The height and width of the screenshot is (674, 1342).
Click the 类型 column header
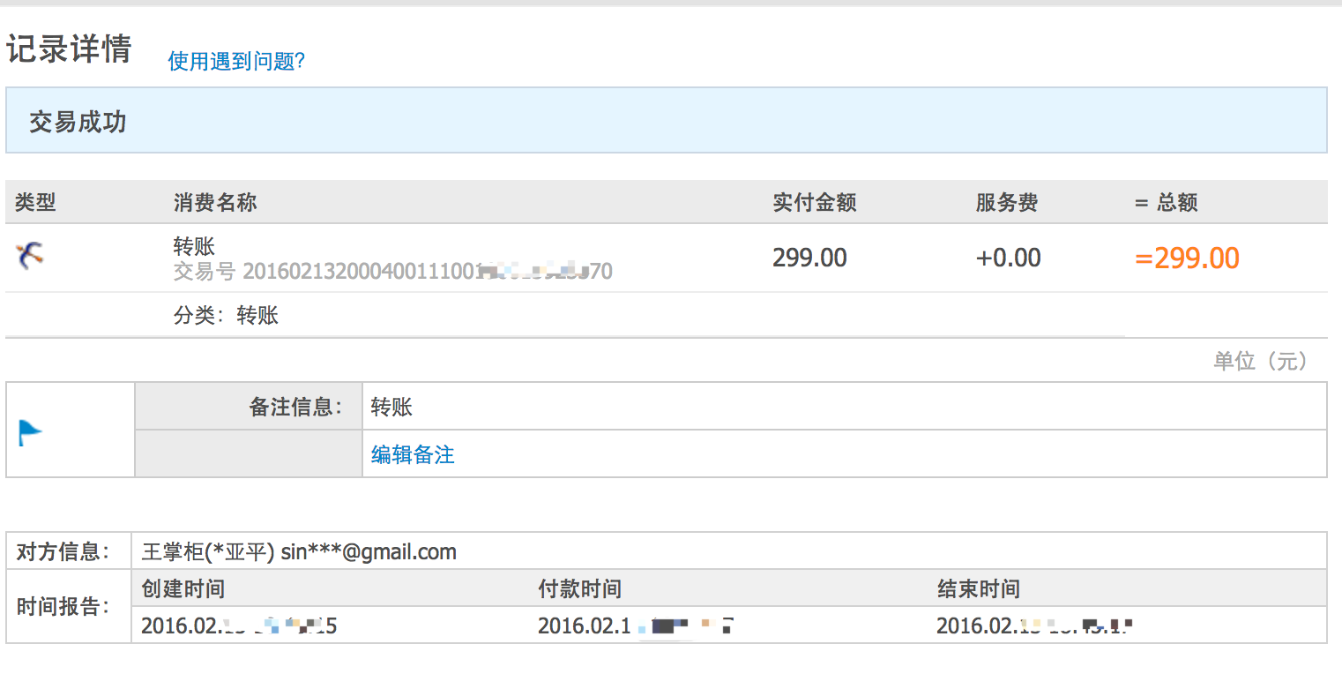(35, 202)
